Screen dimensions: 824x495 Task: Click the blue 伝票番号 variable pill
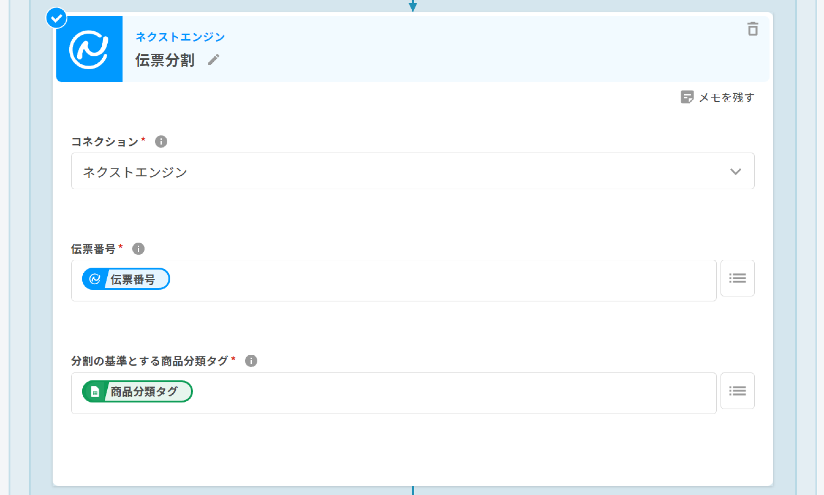pos(132,279)
